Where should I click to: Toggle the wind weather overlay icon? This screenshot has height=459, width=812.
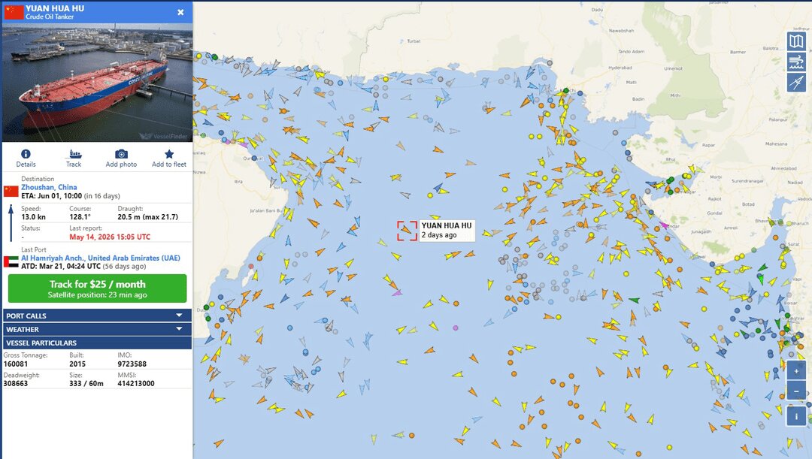pos(796,62)
